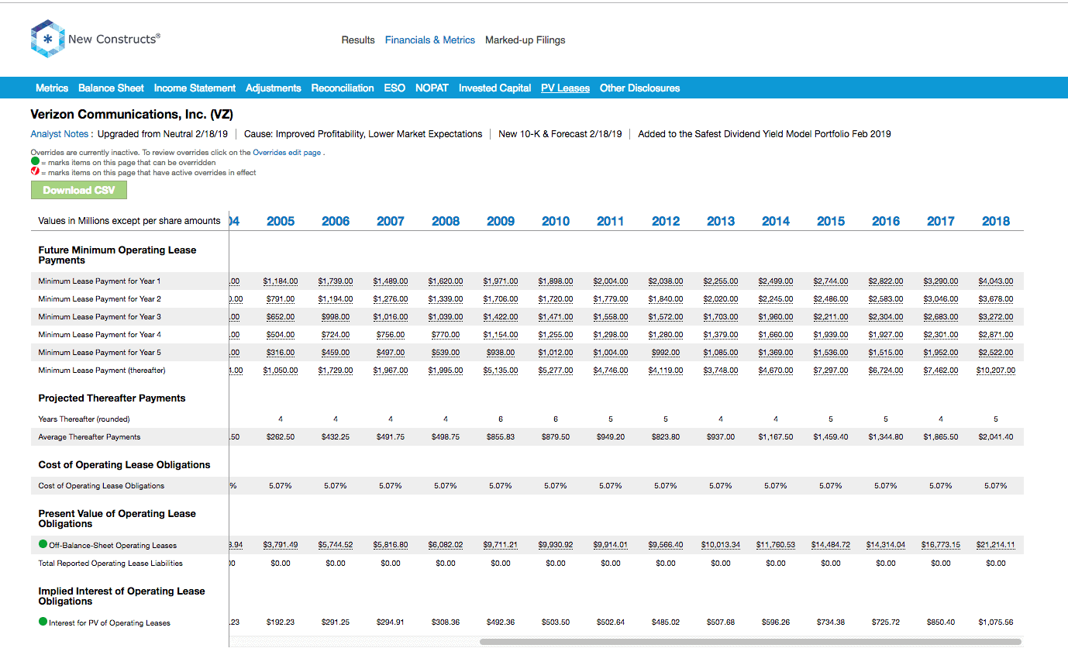The height and width of the screenshot is (662, 1068).
Task: Click 2017 interest for PV value $850.40
Action: tap(941, 622)
